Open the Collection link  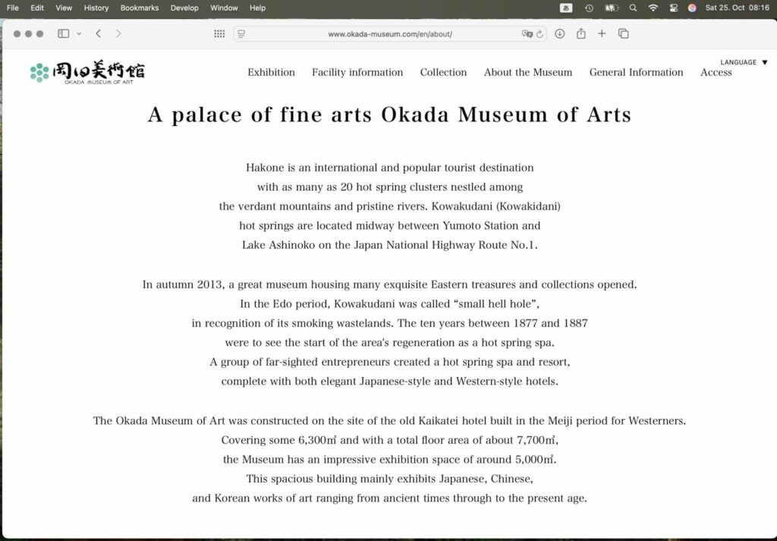[443, 72]
